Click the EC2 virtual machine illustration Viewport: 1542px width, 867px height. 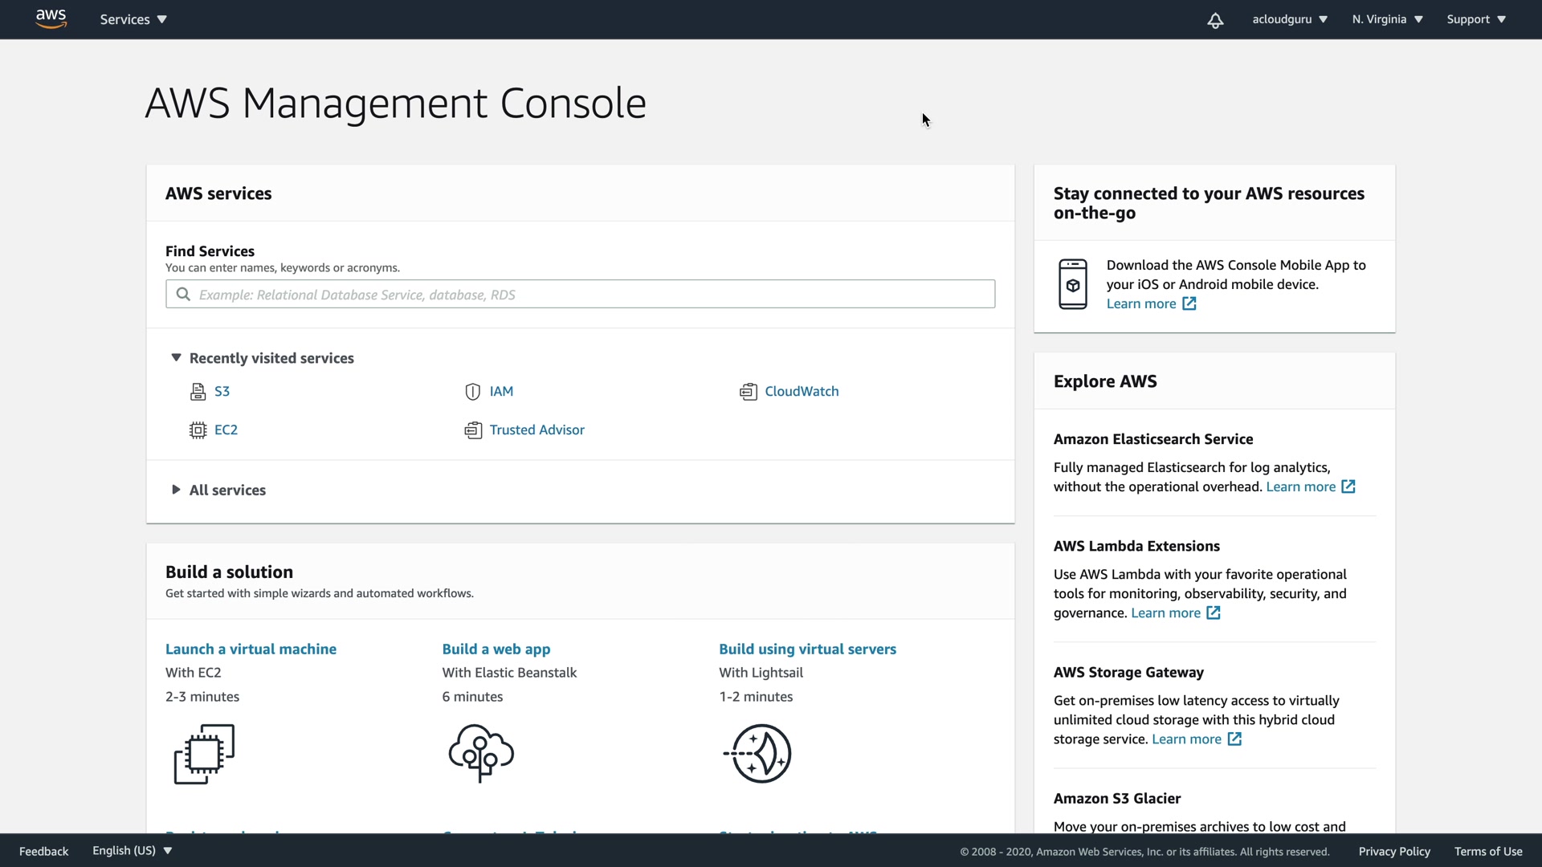pyautogui.click(x=204, y=753)
